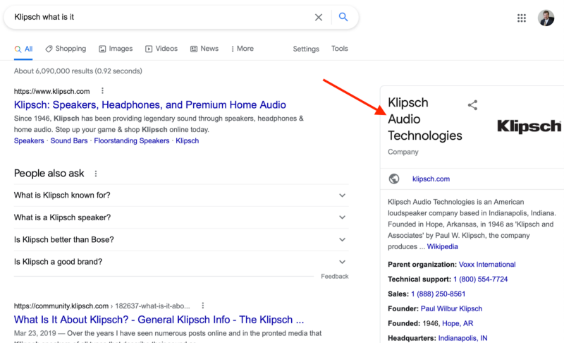Expand 'What is Klipsch known for?'

pos(181,195)
